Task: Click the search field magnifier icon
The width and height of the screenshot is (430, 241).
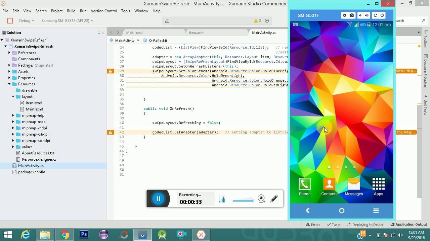Action: pyautogui.click(x=424, y=21)
